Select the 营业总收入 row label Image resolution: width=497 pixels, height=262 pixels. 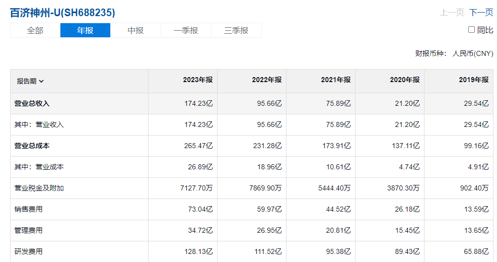pyautogui.click(x=32, y=103)
